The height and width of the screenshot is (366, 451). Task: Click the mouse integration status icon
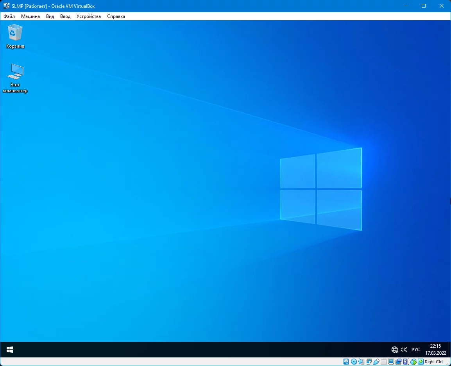[413, 362]
